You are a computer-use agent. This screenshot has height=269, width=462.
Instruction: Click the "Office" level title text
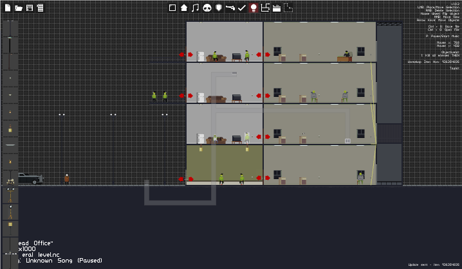pyautogui.click(x=43, y=243)
